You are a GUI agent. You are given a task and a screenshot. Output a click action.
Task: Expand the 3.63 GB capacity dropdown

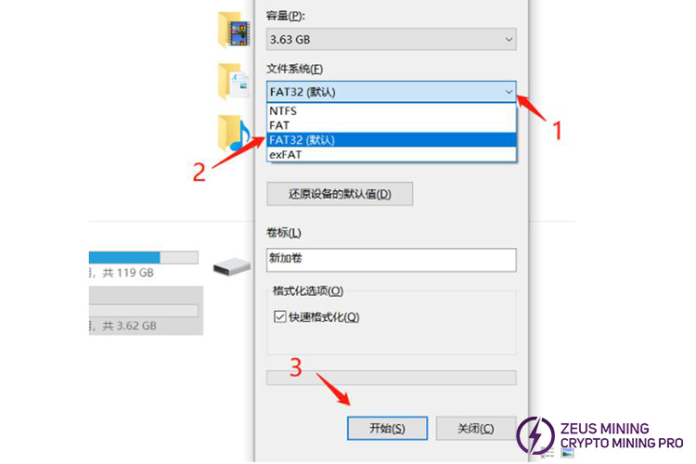coord(391,40)
